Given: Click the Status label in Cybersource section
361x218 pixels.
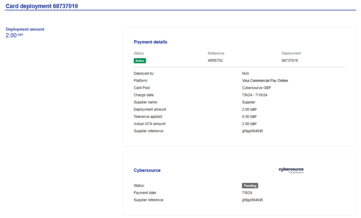Looking at the screenshot, I should coord(139,186).
